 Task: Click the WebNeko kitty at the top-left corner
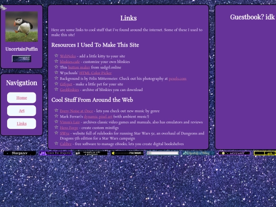3,8
